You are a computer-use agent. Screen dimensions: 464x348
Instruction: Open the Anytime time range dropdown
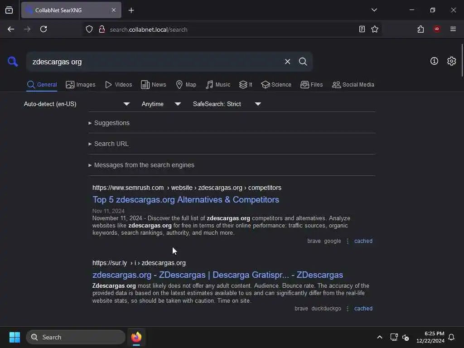(x=161, y=104)
